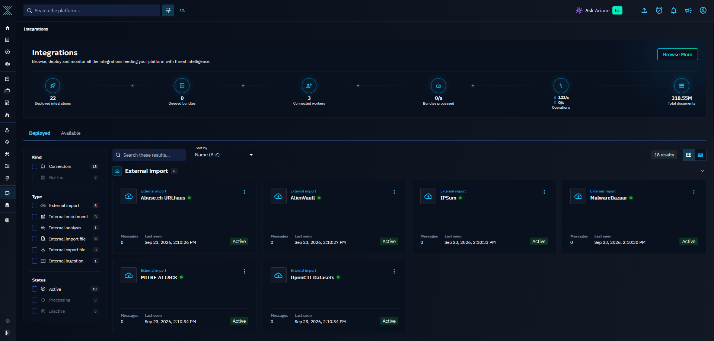Open the user profile icon
This screenshot has width=714, height=341.
(x=703, y=10)
